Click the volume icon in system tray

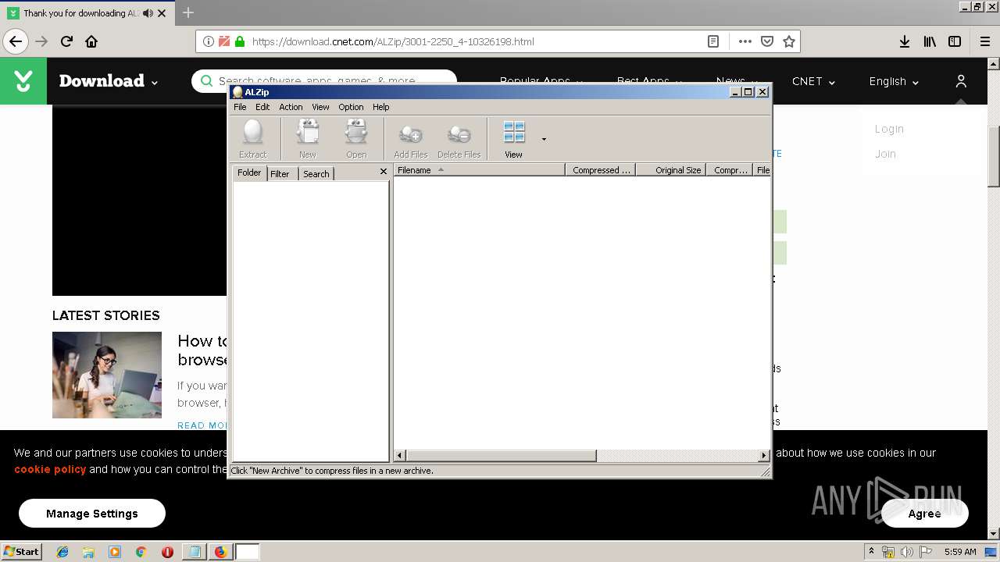906,552
